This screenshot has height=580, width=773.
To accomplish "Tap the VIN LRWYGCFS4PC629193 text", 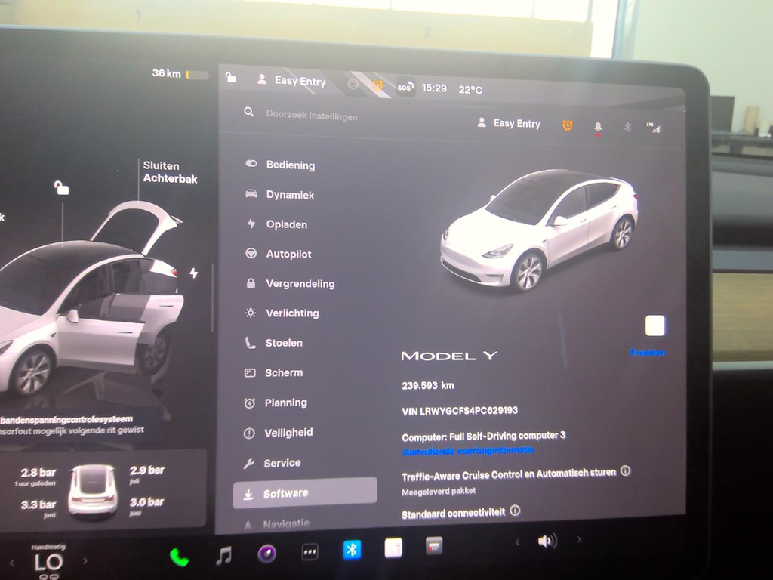I will 460,410.
